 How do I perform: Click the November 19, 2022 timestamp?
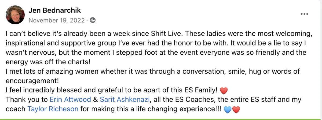[57, 20]
